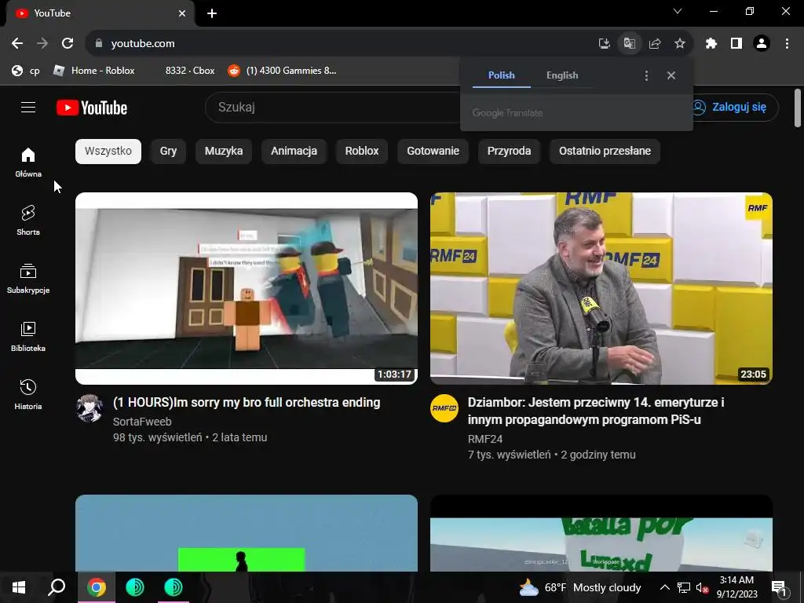
Task: Open the weather widget 68°F Mostly cloudy
Action: pyautogui.click(x=580, y=587)
